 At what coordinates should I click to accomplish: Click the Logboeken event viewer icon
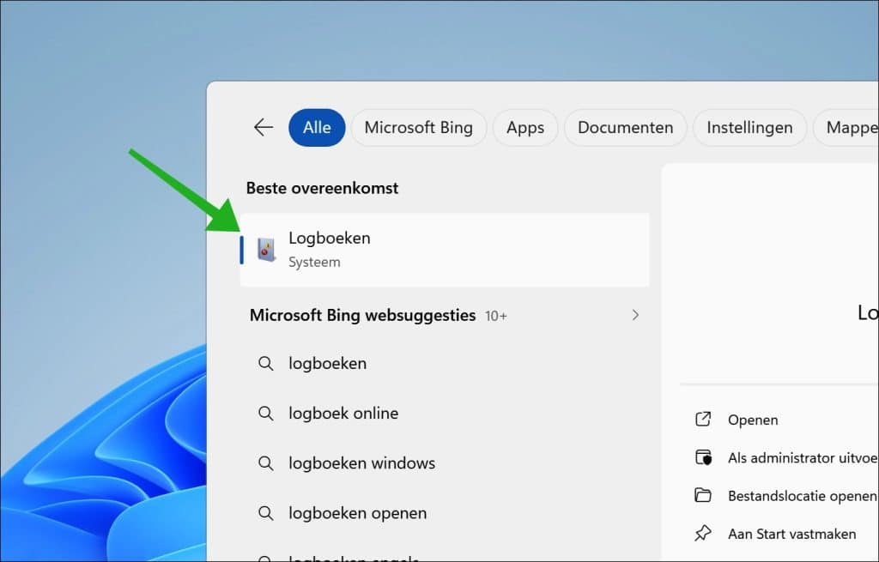click(x=266, y=250)
